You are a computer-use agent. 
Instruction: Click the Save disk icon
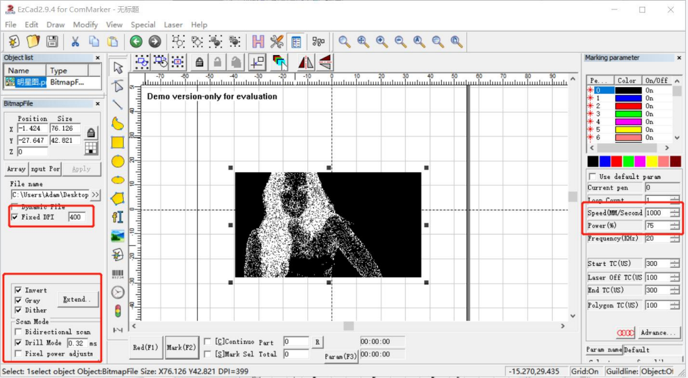pos(52,41)
